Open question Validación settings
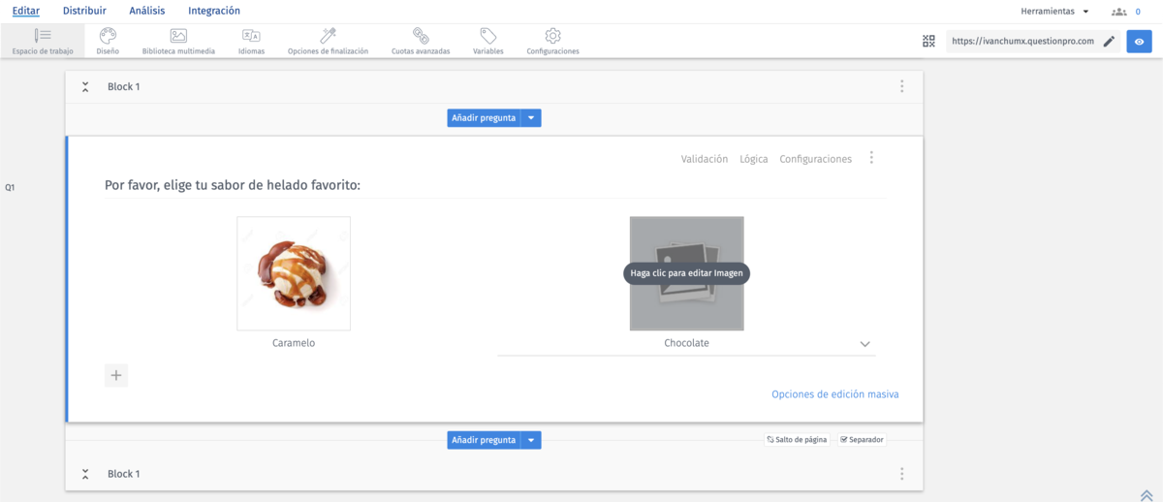 [x=705, y=159]
